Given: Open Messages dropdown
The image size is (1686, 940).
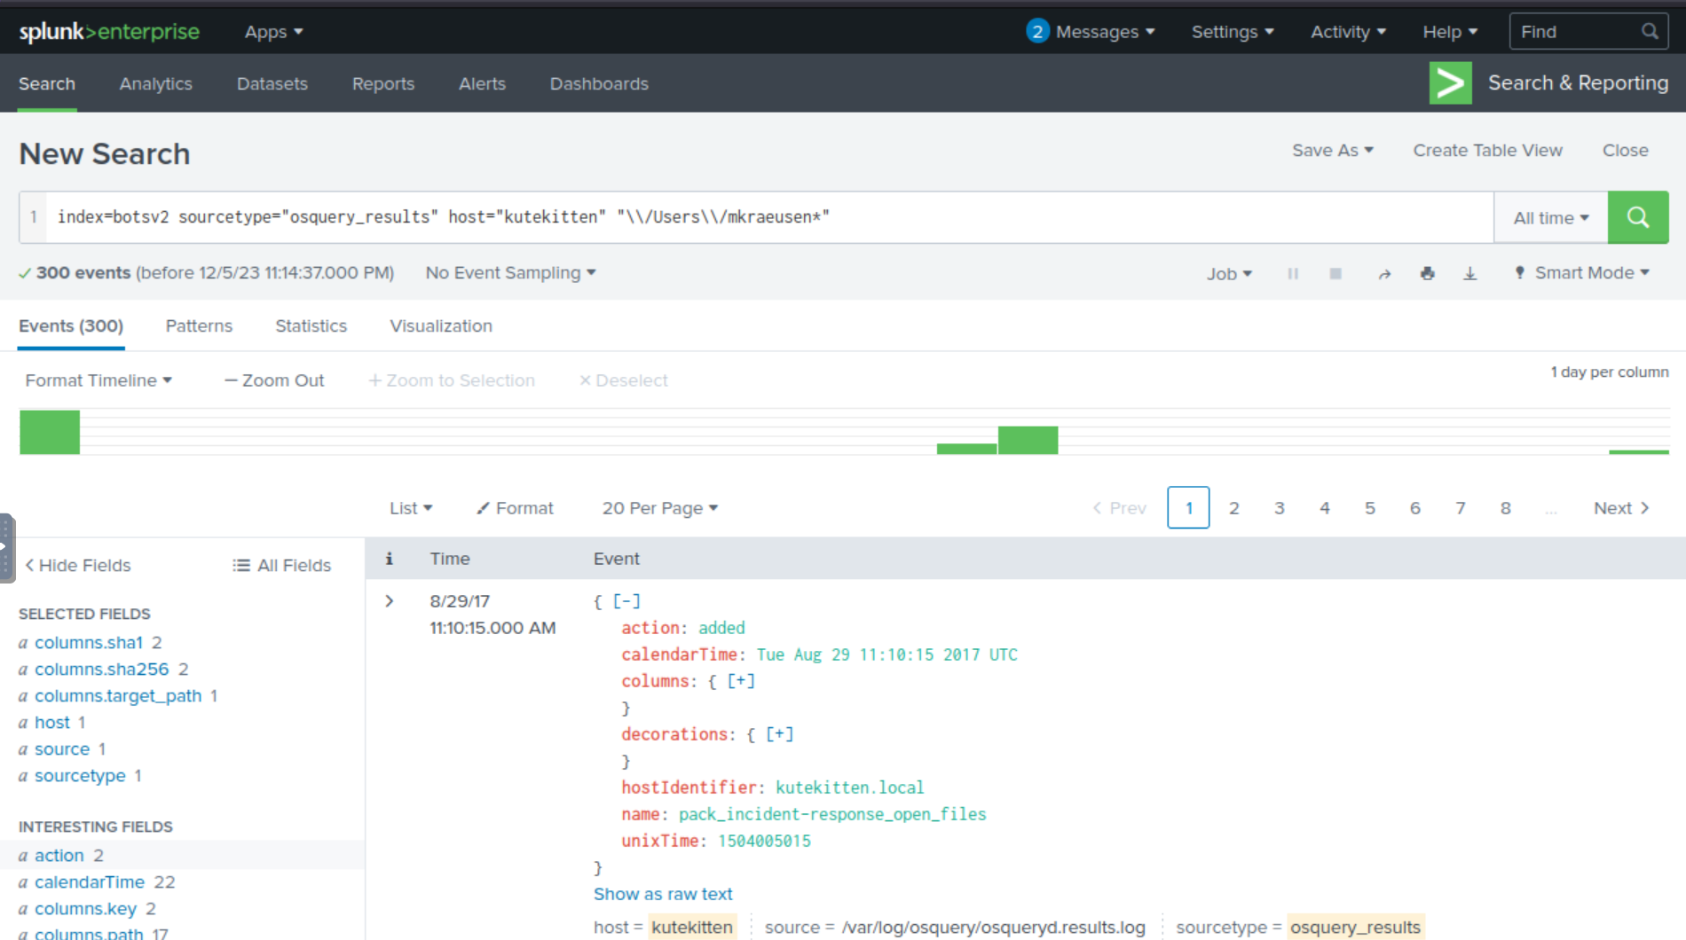Looking at the screenshot, I should click(1091, 32).
